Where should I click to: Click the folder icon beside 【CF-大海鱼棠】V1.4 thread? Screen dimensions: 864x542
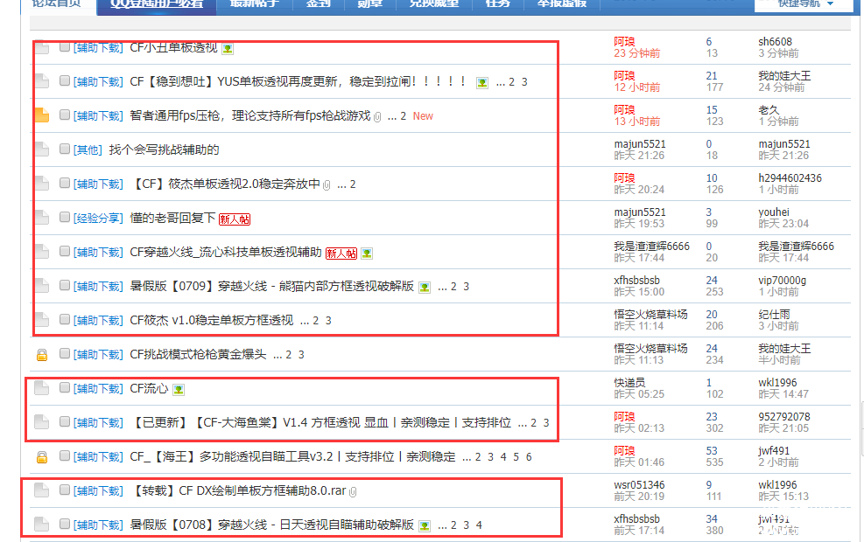pos(42,421)
